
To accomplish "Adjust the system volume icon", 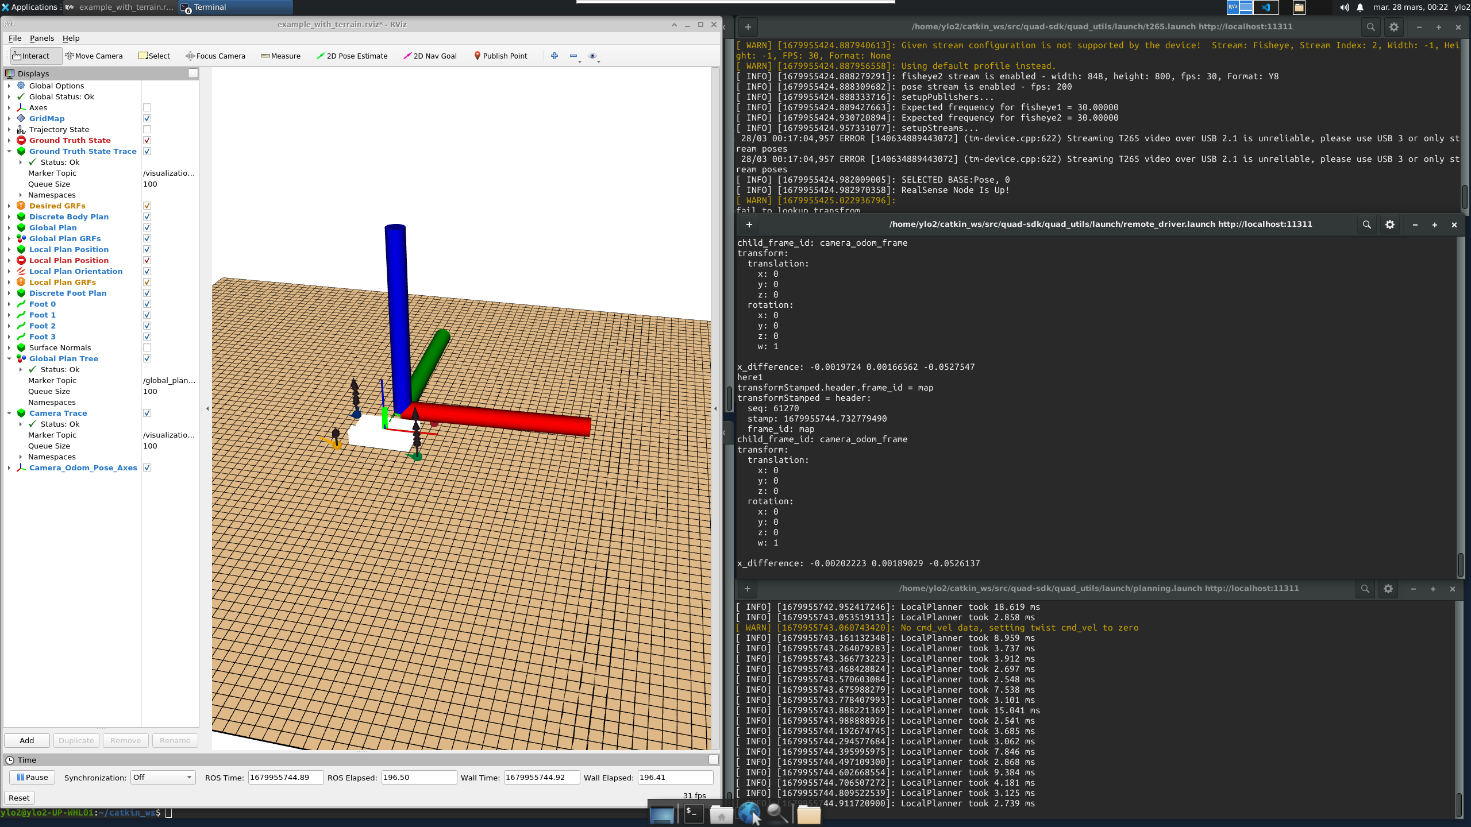I will 1344,7.
